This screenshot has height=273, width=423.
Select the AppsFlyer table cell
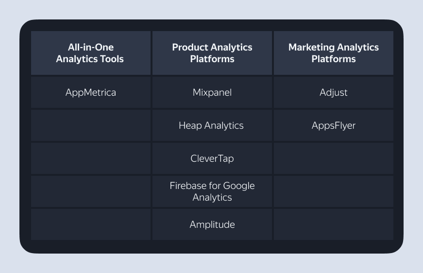(334, 125)
